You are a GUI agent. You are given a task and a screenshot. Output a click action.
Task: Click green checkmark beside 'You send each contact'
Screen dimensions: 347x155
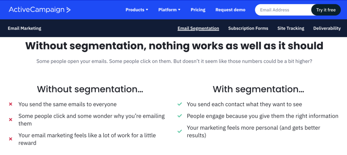pos(180,104)
